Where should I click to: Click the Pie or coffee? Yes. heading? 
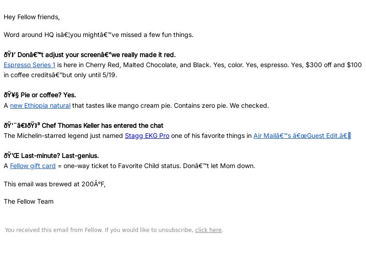tap(48, 95)
